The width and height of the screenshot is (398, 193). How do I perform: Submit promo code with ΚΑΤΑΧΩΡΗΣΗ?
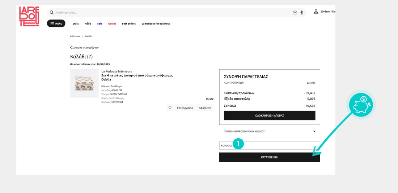[x=270, y=157]
